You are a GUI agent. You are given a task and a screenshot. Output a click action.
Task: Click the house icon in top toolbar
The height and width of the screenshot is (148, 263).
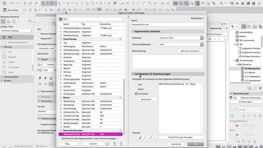point(155,3)
